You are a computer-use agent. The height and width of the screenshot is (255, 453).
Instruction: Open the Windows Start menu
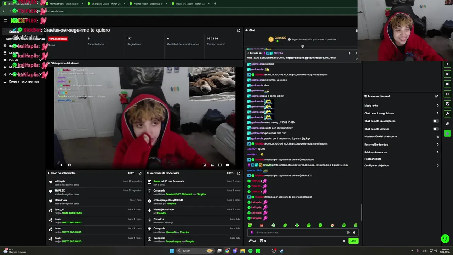(x=172, y=251)
